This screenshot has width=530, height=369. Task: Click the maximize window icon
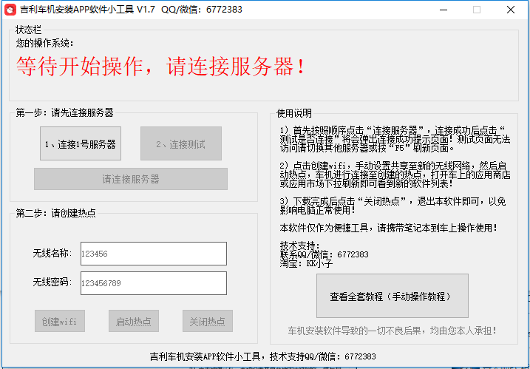point(477,10)
